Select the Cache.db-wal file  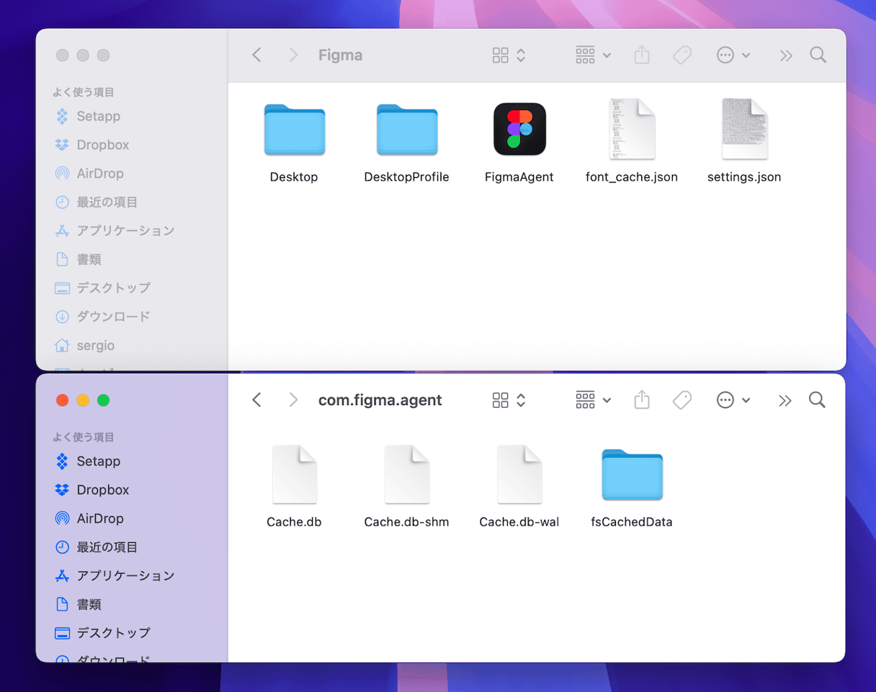coord(519,475)
